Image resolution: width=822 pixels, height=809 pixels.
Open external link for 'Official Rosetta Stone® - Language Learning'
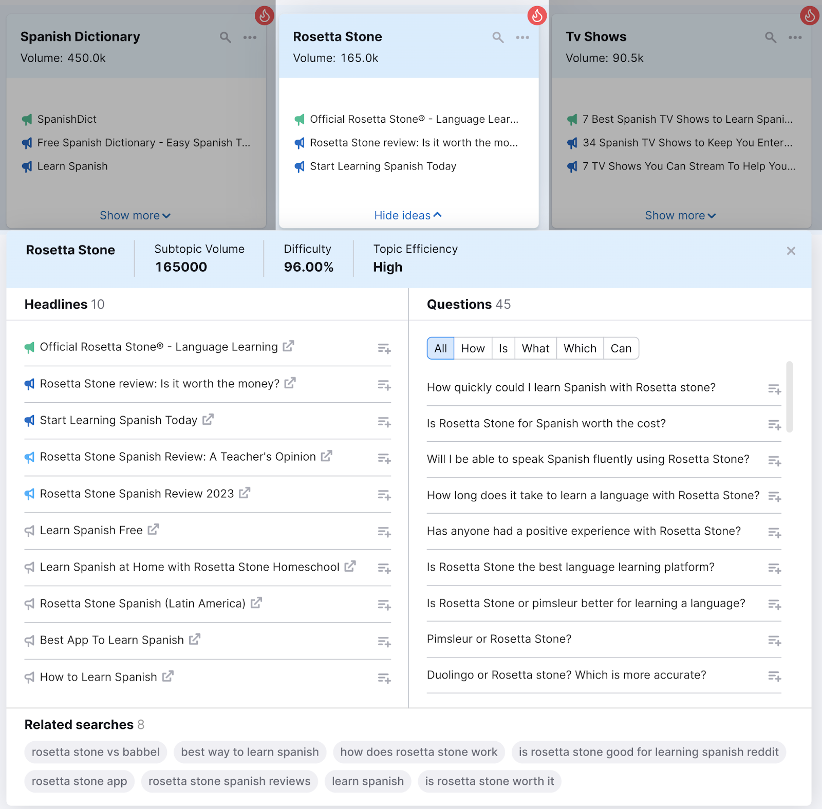[x=288, y=346]
